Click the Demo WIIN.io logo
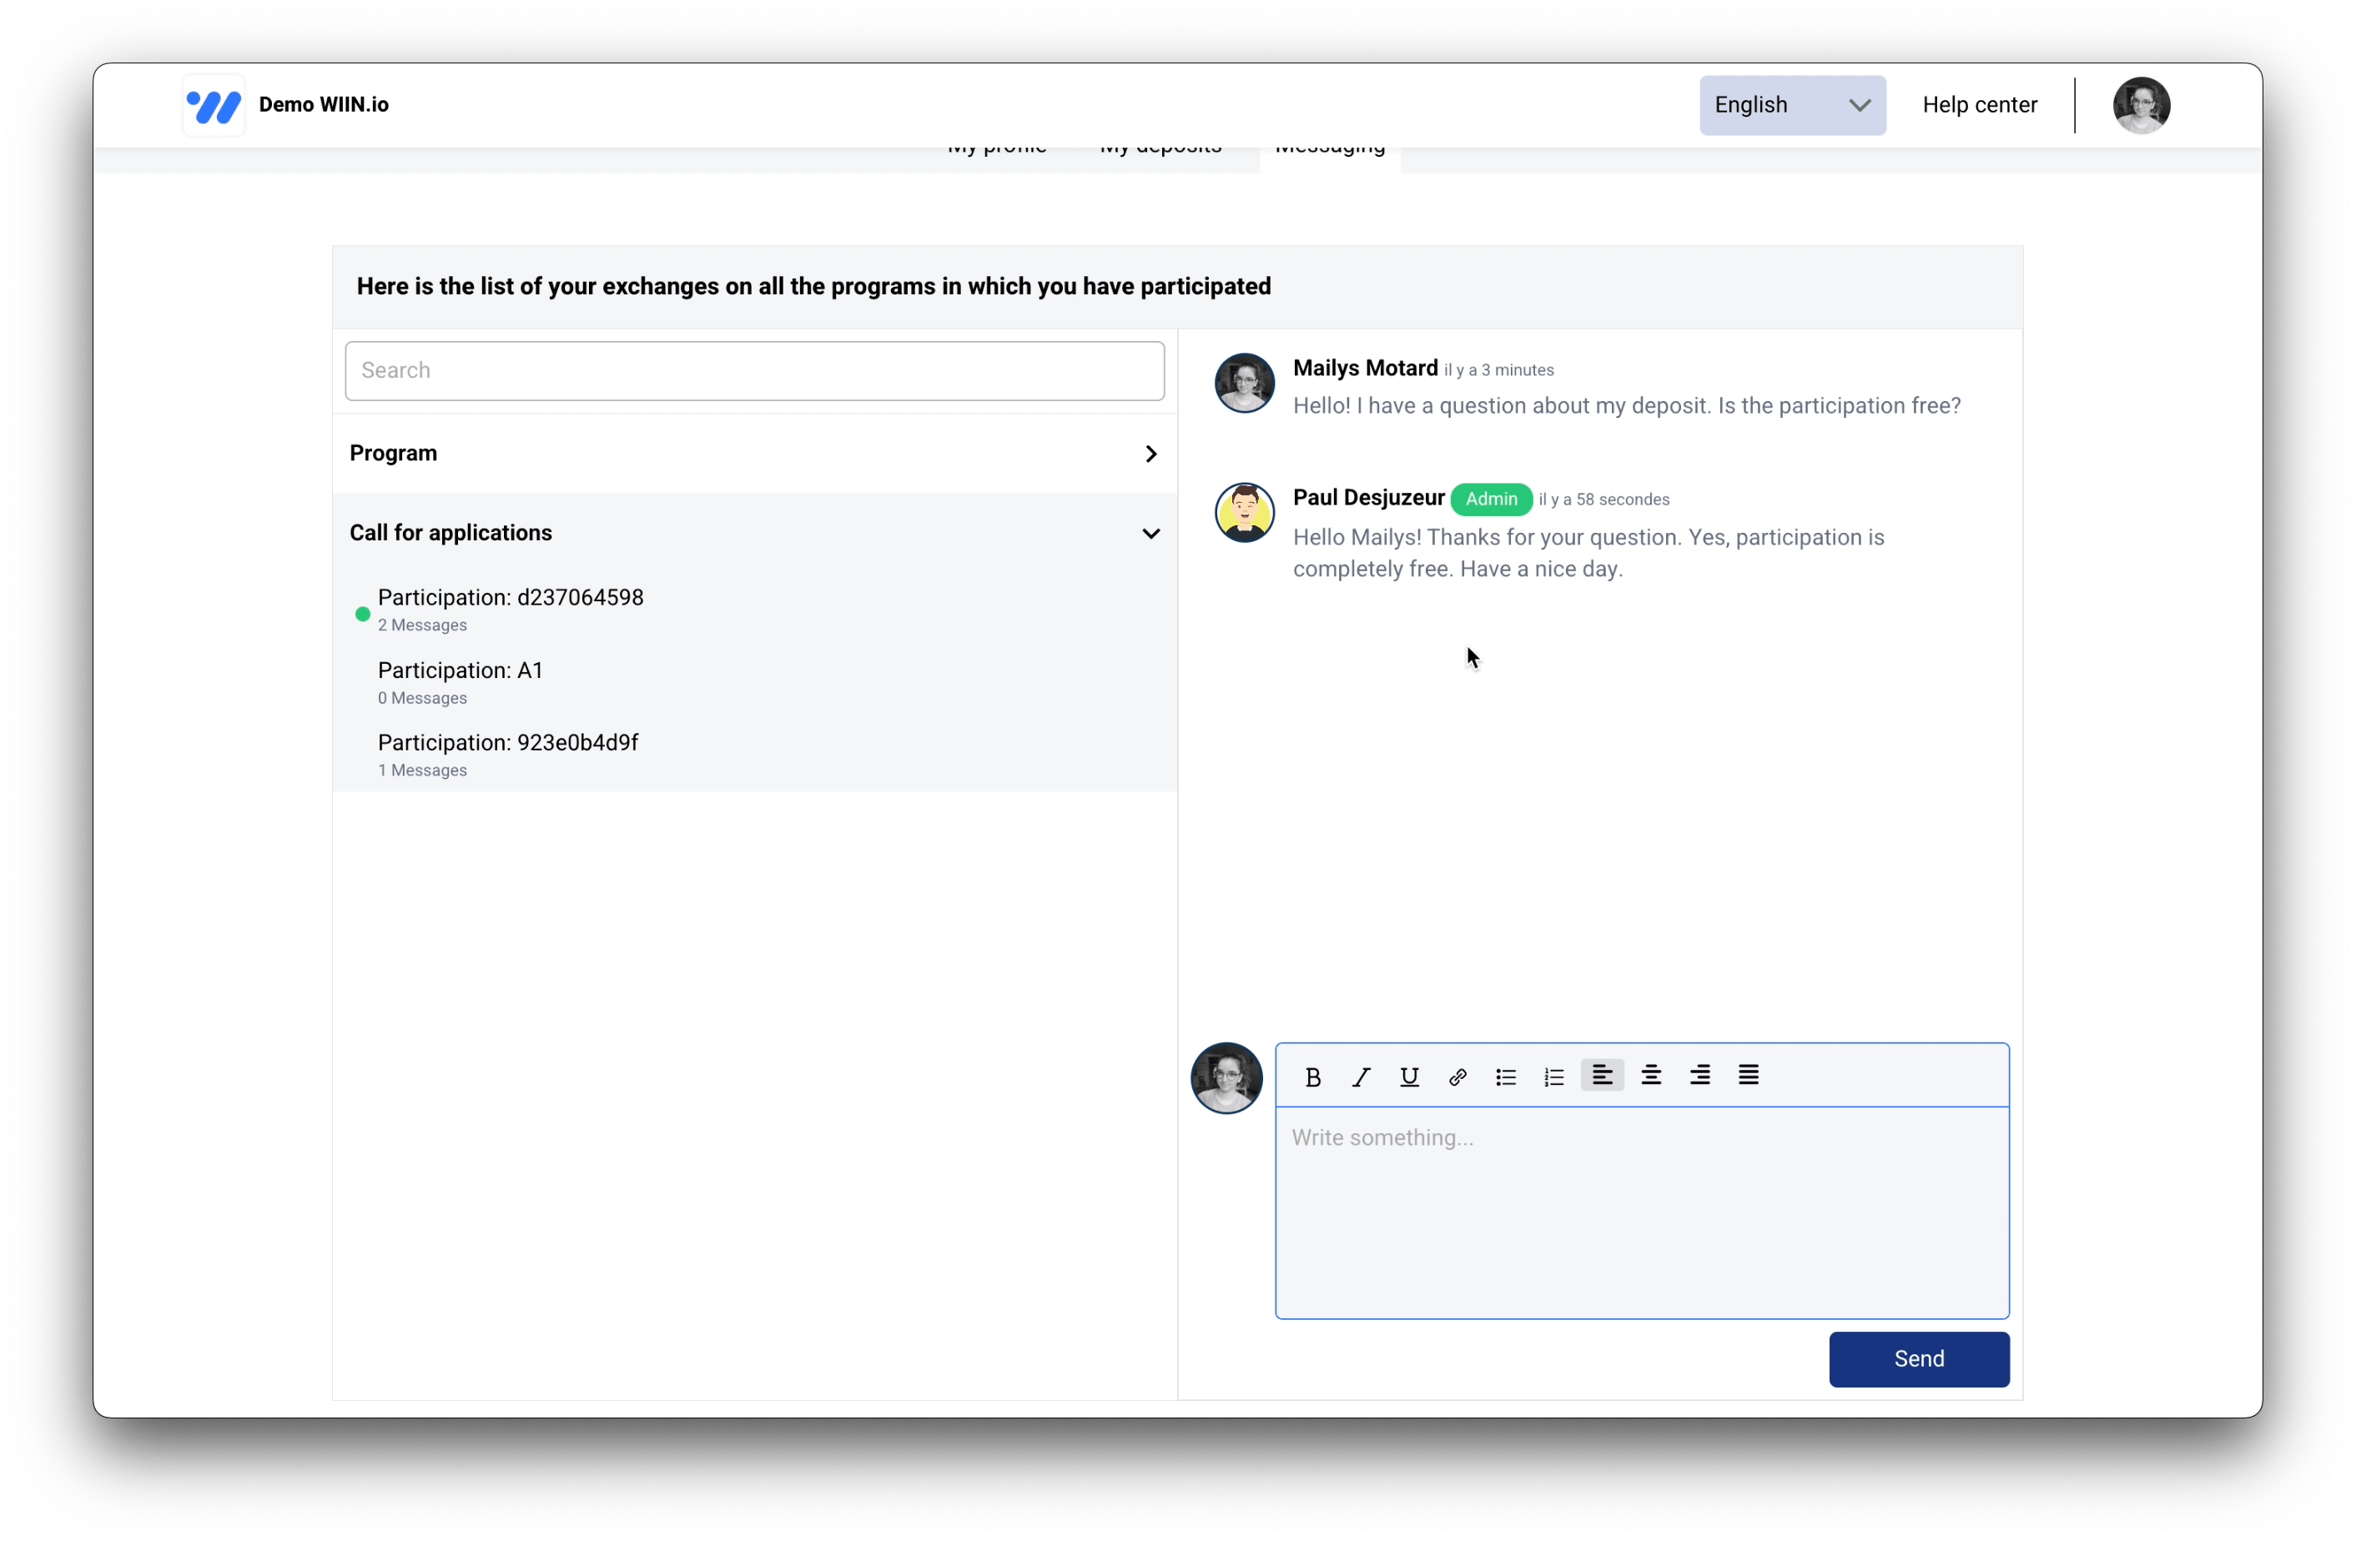The height and width of the screenshot is (1541, 2356). coord(214,105)
